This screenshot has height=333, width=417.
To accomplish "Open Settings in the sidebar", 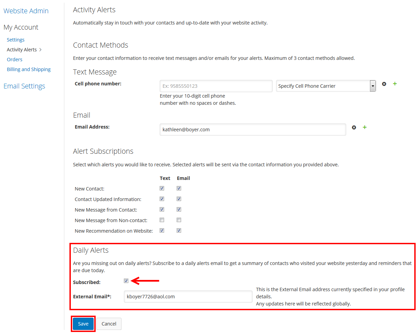I will 16,40.
